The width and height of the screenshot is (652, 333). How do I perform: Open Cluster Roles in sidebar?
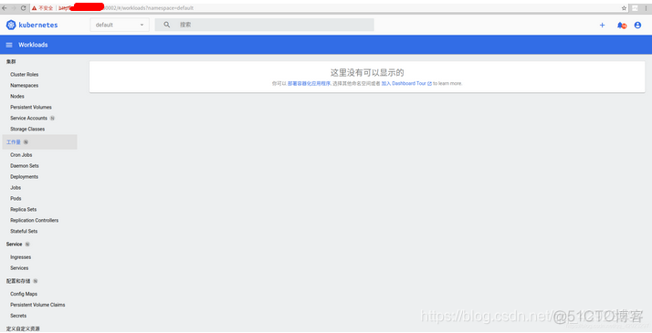(24, 74)
